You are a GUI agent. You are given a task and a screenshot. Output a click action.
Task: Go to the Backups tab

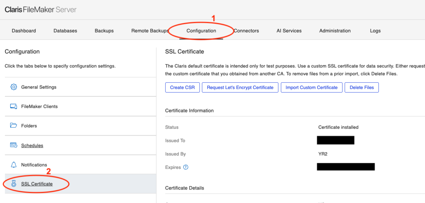104,31
